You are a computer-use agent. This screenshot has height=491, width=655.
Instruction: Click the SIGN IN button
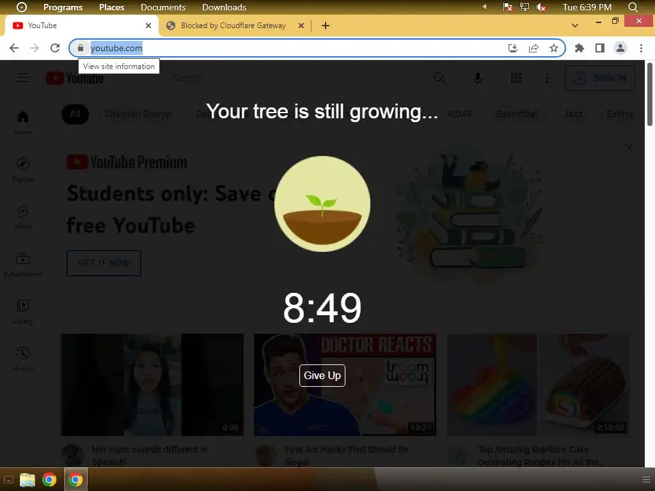pyautogui.click(x=599, y=78)
